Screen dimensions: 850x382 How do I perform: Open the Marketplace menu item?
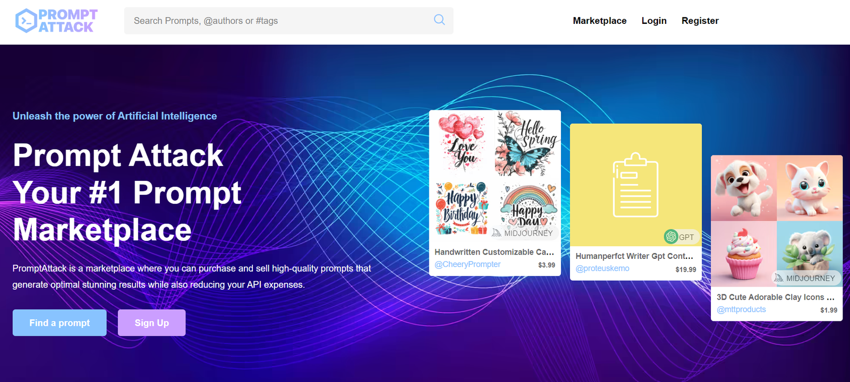pos(599,21)
